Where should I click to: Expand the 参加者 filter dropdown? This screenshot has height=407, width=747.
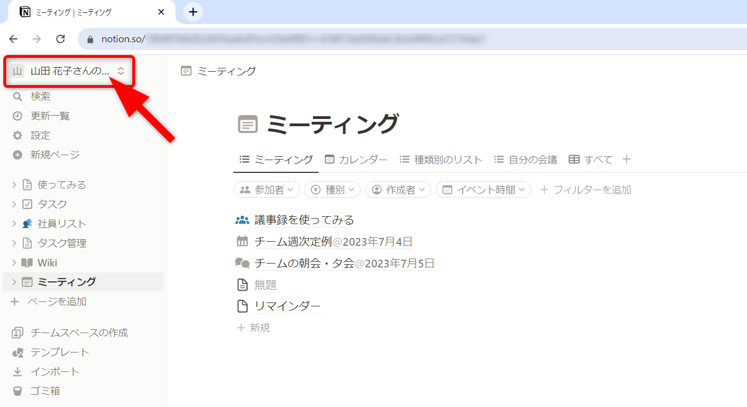[x=267, y=190]
